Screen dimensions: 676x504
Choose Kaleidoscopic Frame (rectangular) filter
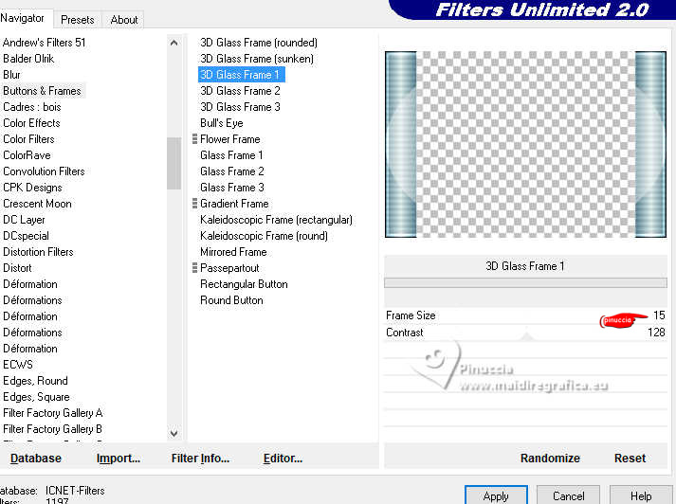[276, 220]
